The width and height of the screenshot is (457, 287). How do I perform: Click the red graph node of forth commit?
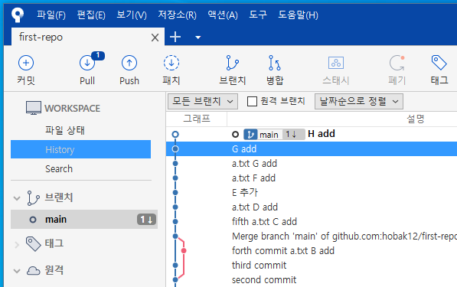tap(184, 250)
